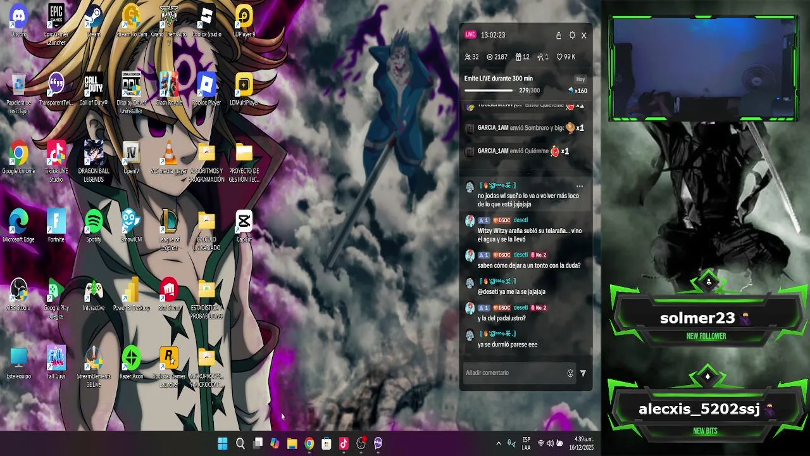810x456 pixels.
Task: Open Microsoft Store from taskbar
Action: 327,444
